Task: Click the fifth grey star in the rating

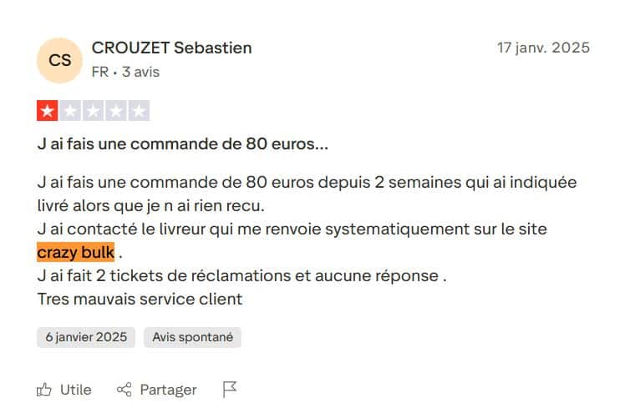Action: click(x=139, y=111)
